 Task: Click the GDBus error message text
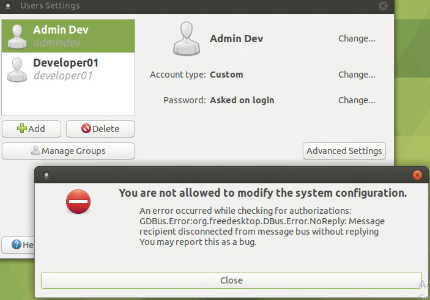pyautogui.click(x=262, y=221)
